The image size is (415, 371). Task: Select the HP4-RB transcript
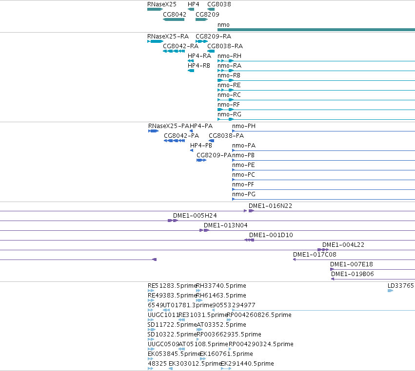pyautogui.click(x=191, y=71)
